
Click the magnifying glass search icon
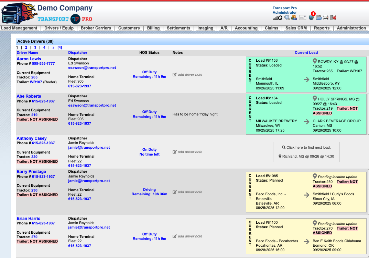287,17
